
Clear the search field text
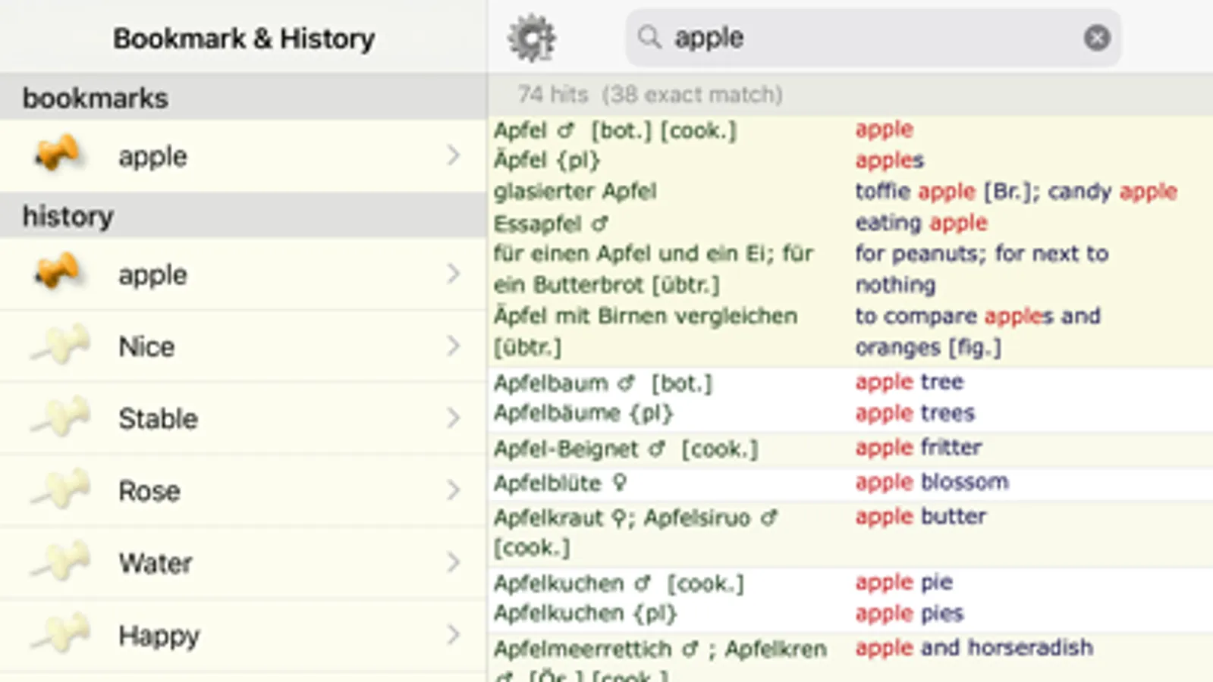tap(1096, 37)
